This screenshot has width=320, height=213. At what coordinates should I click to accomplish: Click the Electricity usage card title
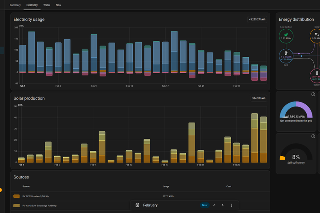[x=29, y=20]
